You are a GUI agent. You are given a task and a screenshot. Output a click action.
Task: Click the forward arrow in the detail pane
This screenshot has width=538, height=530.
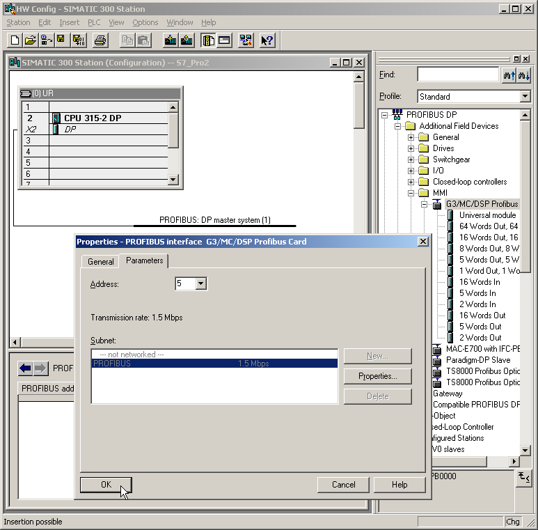[x=40, y=368]
